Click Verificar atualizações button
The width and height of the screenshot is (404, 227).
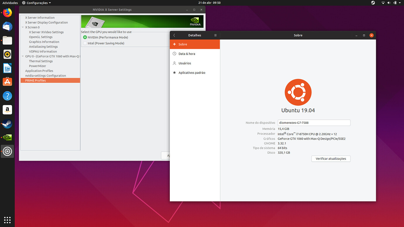(x=331, y=159)
